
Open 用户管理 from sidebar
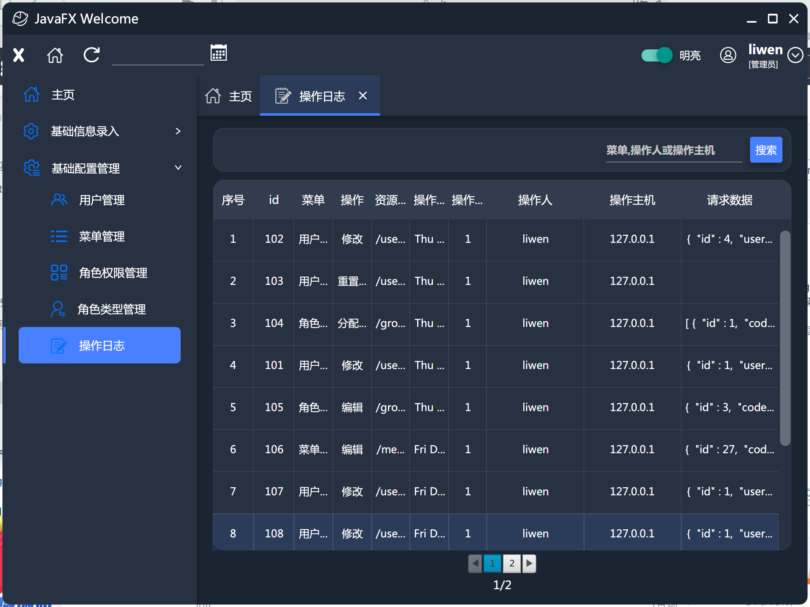(x=101, y=200)
